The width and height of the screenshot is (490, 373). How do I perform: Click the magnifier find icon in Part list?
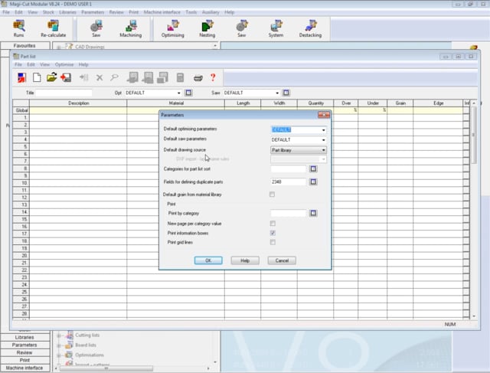(x=114, y=77)
